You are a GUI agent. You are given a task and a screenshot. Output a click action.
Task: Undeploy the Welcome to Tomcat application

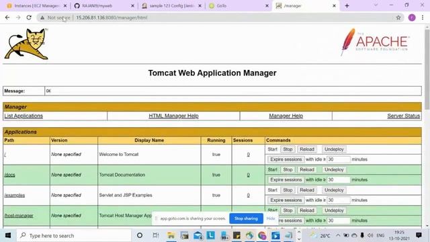point(334,149)
